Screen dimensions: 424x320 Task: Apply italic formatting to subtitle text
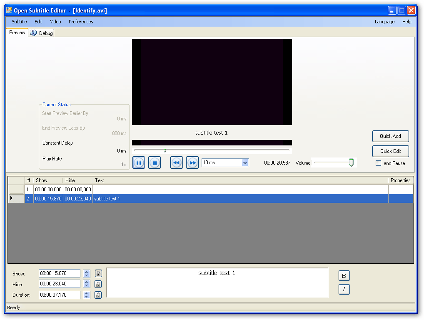click(344, 289)
